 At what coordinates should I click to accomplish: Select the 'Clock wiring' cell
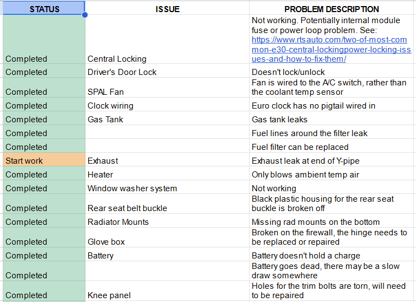pyautogui.click(x=110, y=106)
